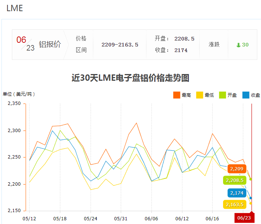Click the 05/24 x-axis date label
Viewport: 261px width, 224px height.
[x=91, y=218]
